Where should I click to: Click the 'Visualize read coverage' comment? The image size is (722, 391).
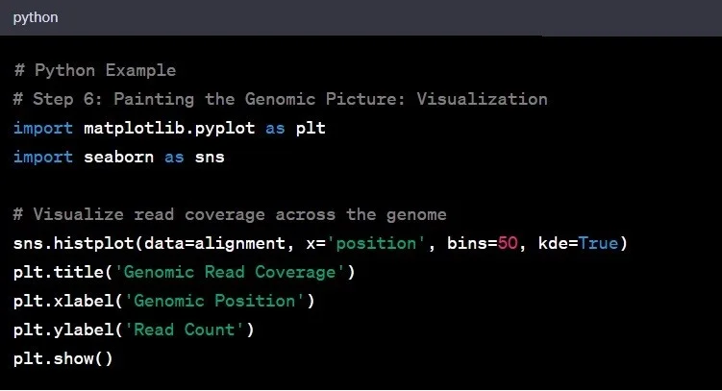point(229,214)
